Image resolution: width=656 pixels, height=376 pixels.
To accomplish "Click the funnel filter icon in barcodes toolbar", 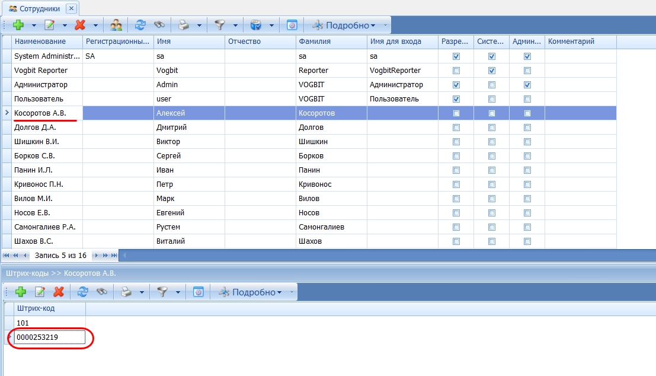I will click(x=162, y=292).
